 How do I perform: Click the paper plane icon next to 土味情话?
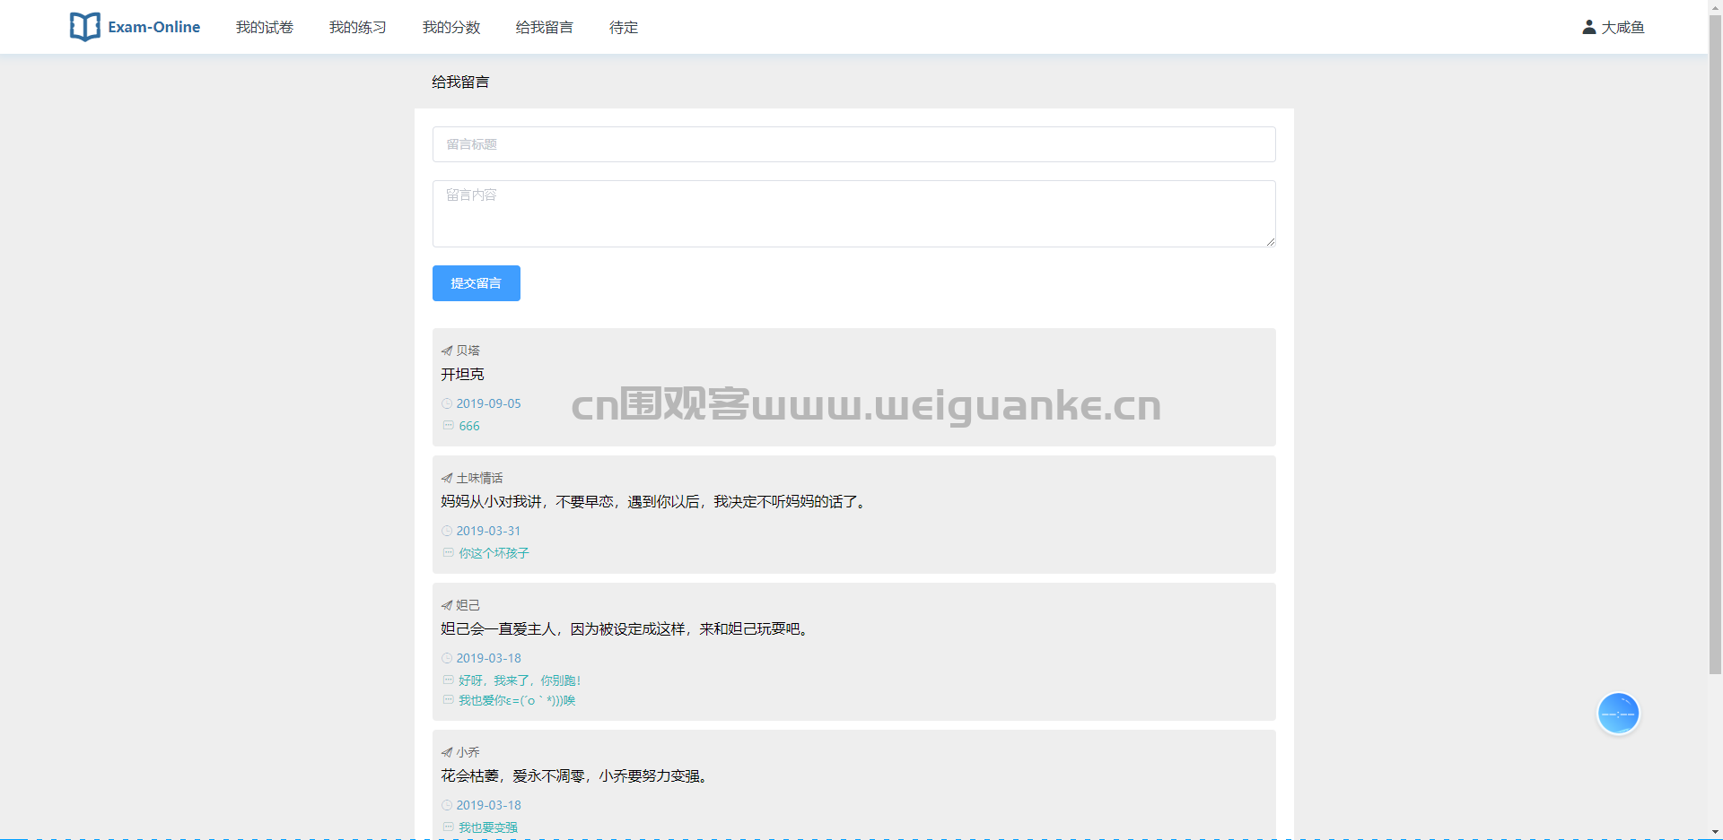(x=447, y=478)
